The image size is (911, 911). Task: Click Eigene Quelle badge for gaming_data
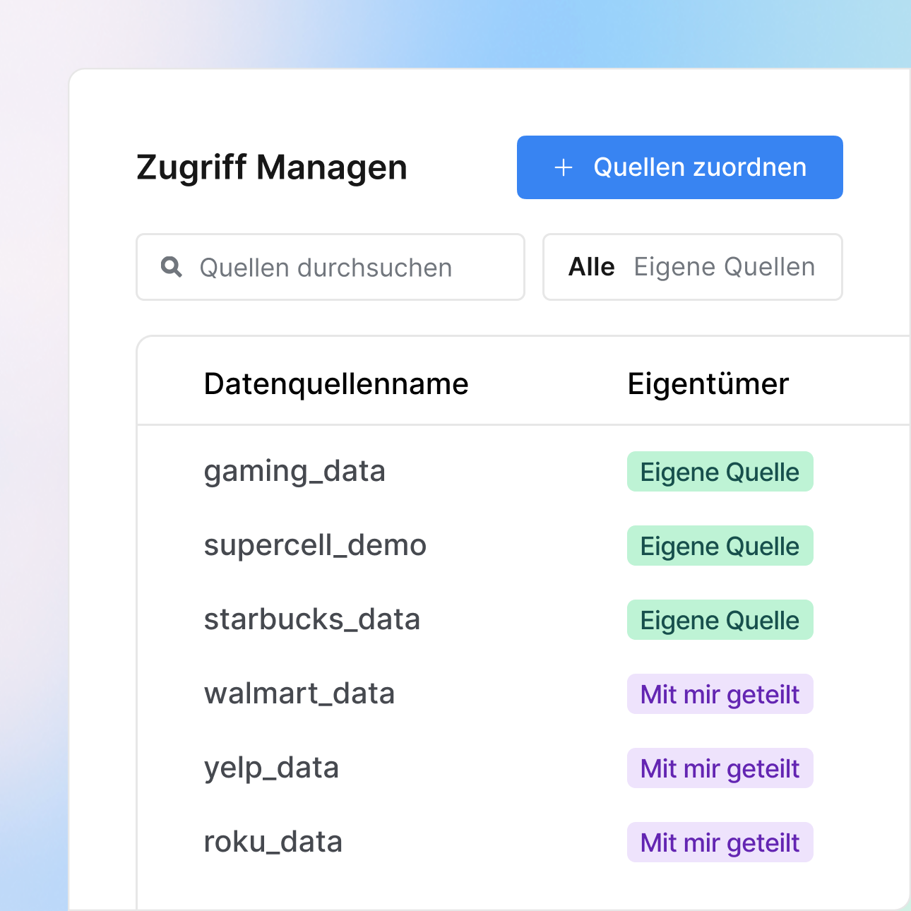click(720, 472)
